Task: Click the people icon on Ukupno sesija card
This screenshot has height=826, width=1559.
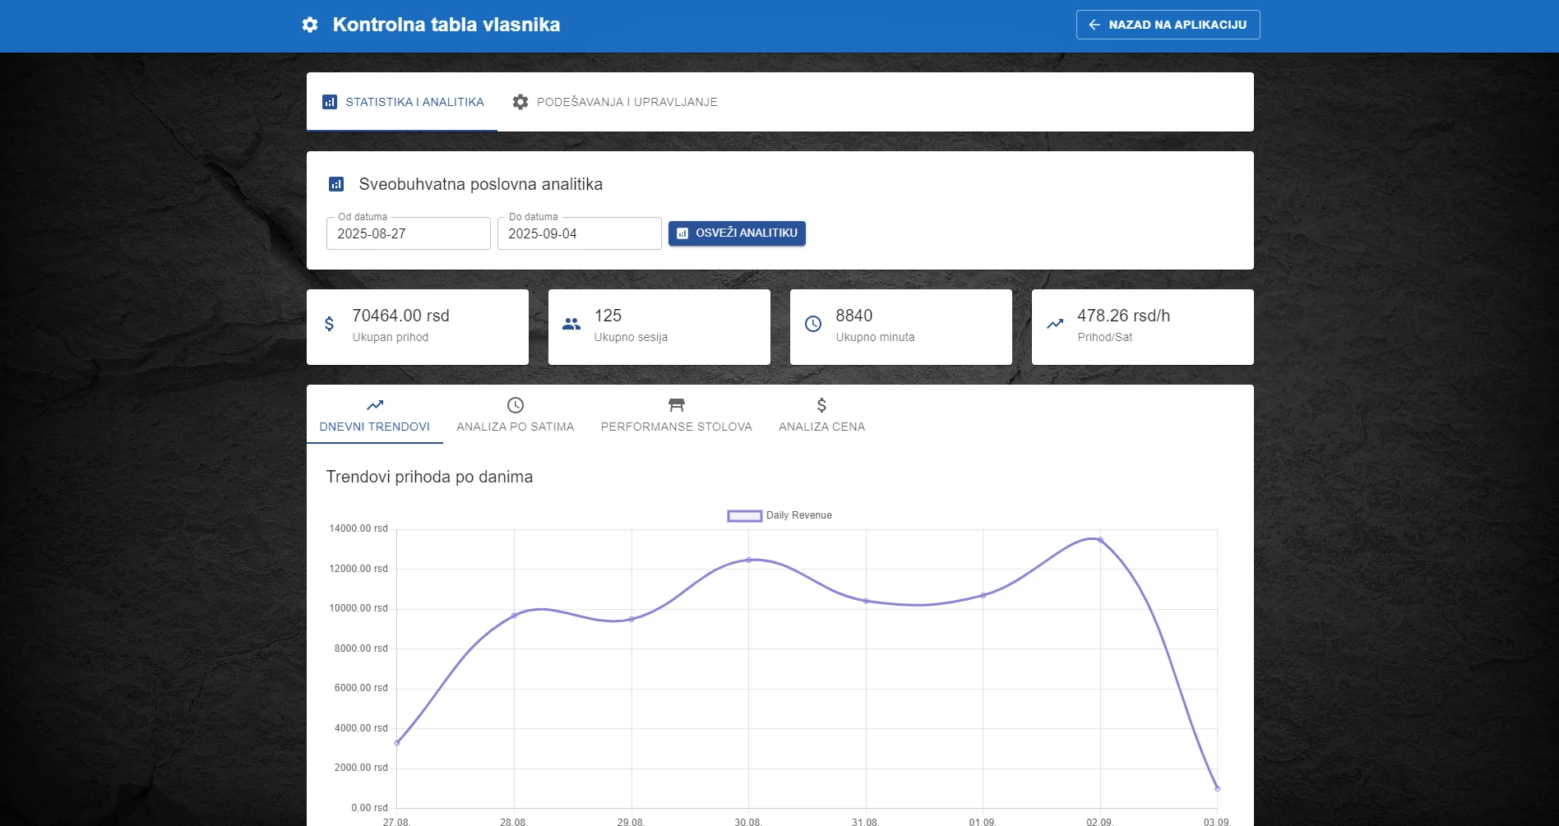Action: [571, 324]
